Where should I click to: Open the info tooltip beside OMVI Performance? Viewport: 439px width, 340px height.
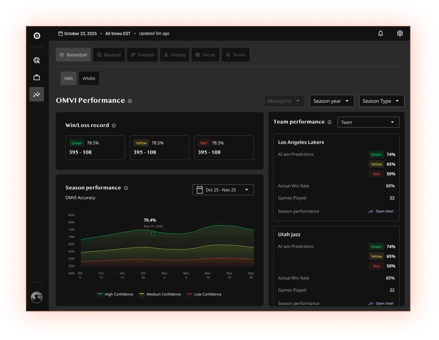click(x=130, y=101)
